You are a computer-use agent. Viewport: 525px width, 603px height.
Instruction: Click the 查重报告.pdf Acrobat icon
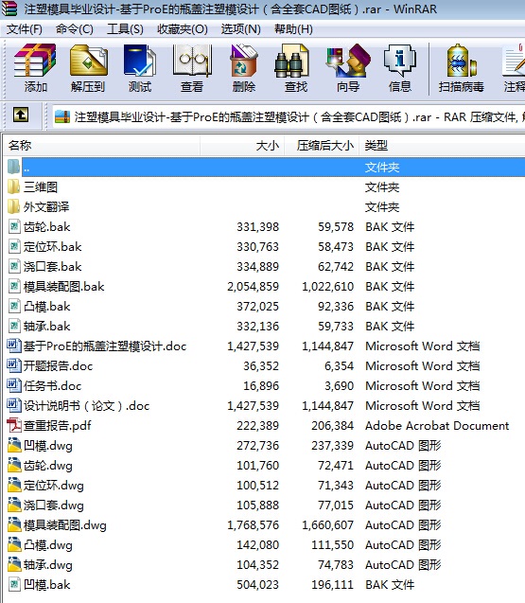[14, 426]
